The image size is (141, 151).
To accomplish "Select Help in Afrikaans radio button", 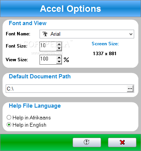I will pyautogui.click(x=9, y=118).
